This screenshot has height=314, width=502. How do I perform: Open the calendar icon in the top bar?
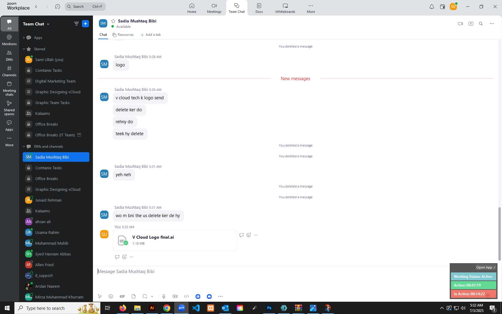[443, 7]
